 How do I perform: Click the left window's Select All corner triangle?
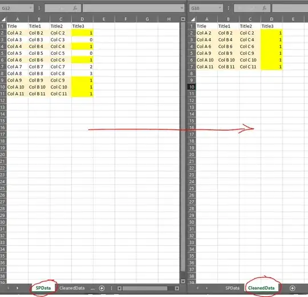tap(4, 19)
